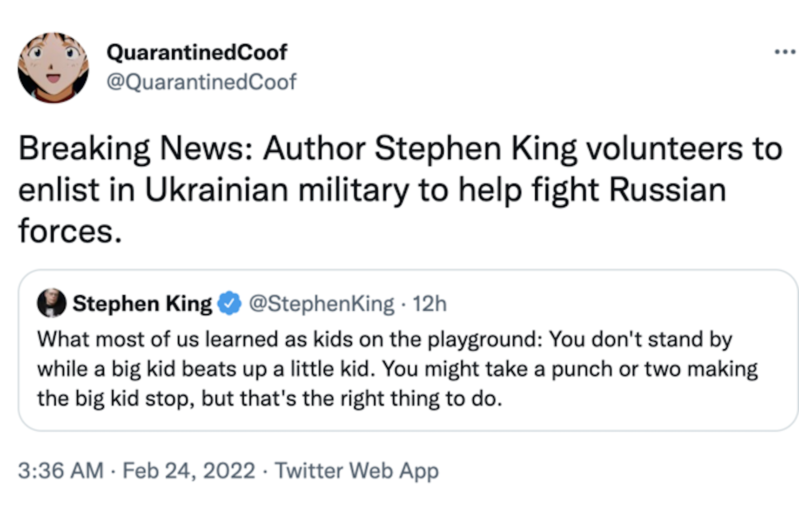Image resolution: width=799 pixels, height=507 pixels.
Task: Click the word "playground:" in the quoted tweet
Action: coord(485,339)
